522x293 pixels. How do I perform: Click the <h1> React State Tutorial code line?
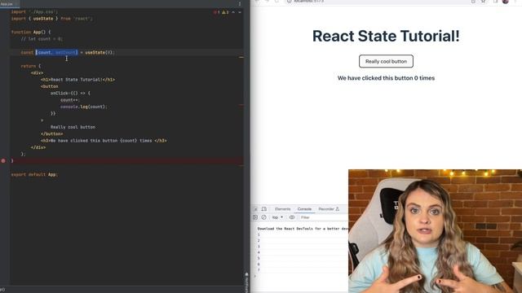pyautogui.click(x=78, y=80)
